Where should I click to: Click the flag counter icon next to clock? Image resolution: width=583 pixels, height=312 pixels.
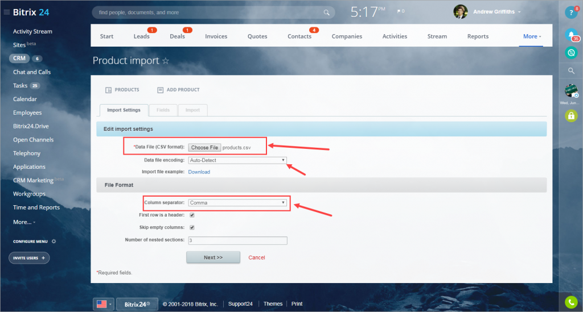coord(400,11)
